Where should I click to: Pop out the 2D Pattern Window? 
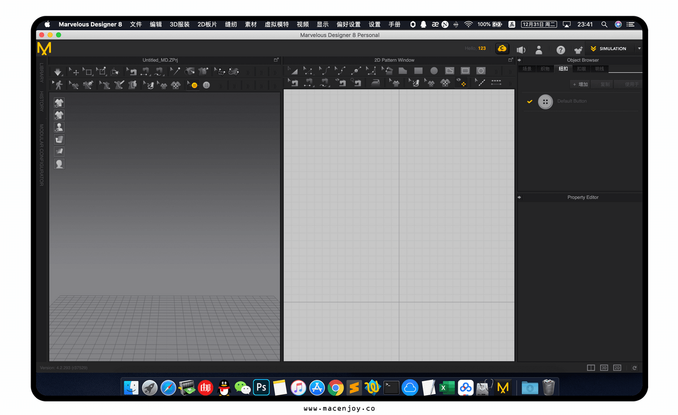(x=511, y=60)
